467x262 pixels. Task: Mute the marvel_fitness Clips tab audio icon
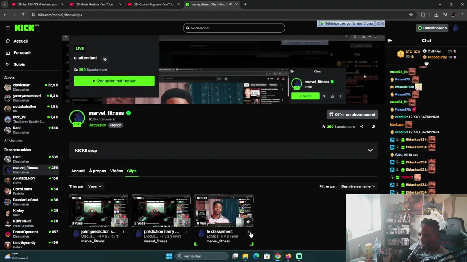point(230,4)
